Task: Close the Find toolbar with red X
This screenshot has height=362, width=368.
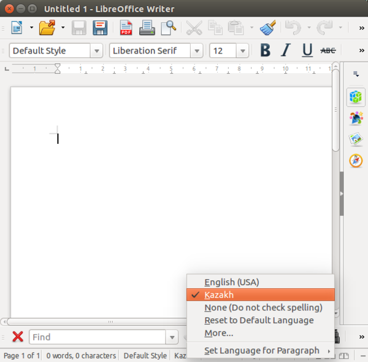Action: (18, 337)
